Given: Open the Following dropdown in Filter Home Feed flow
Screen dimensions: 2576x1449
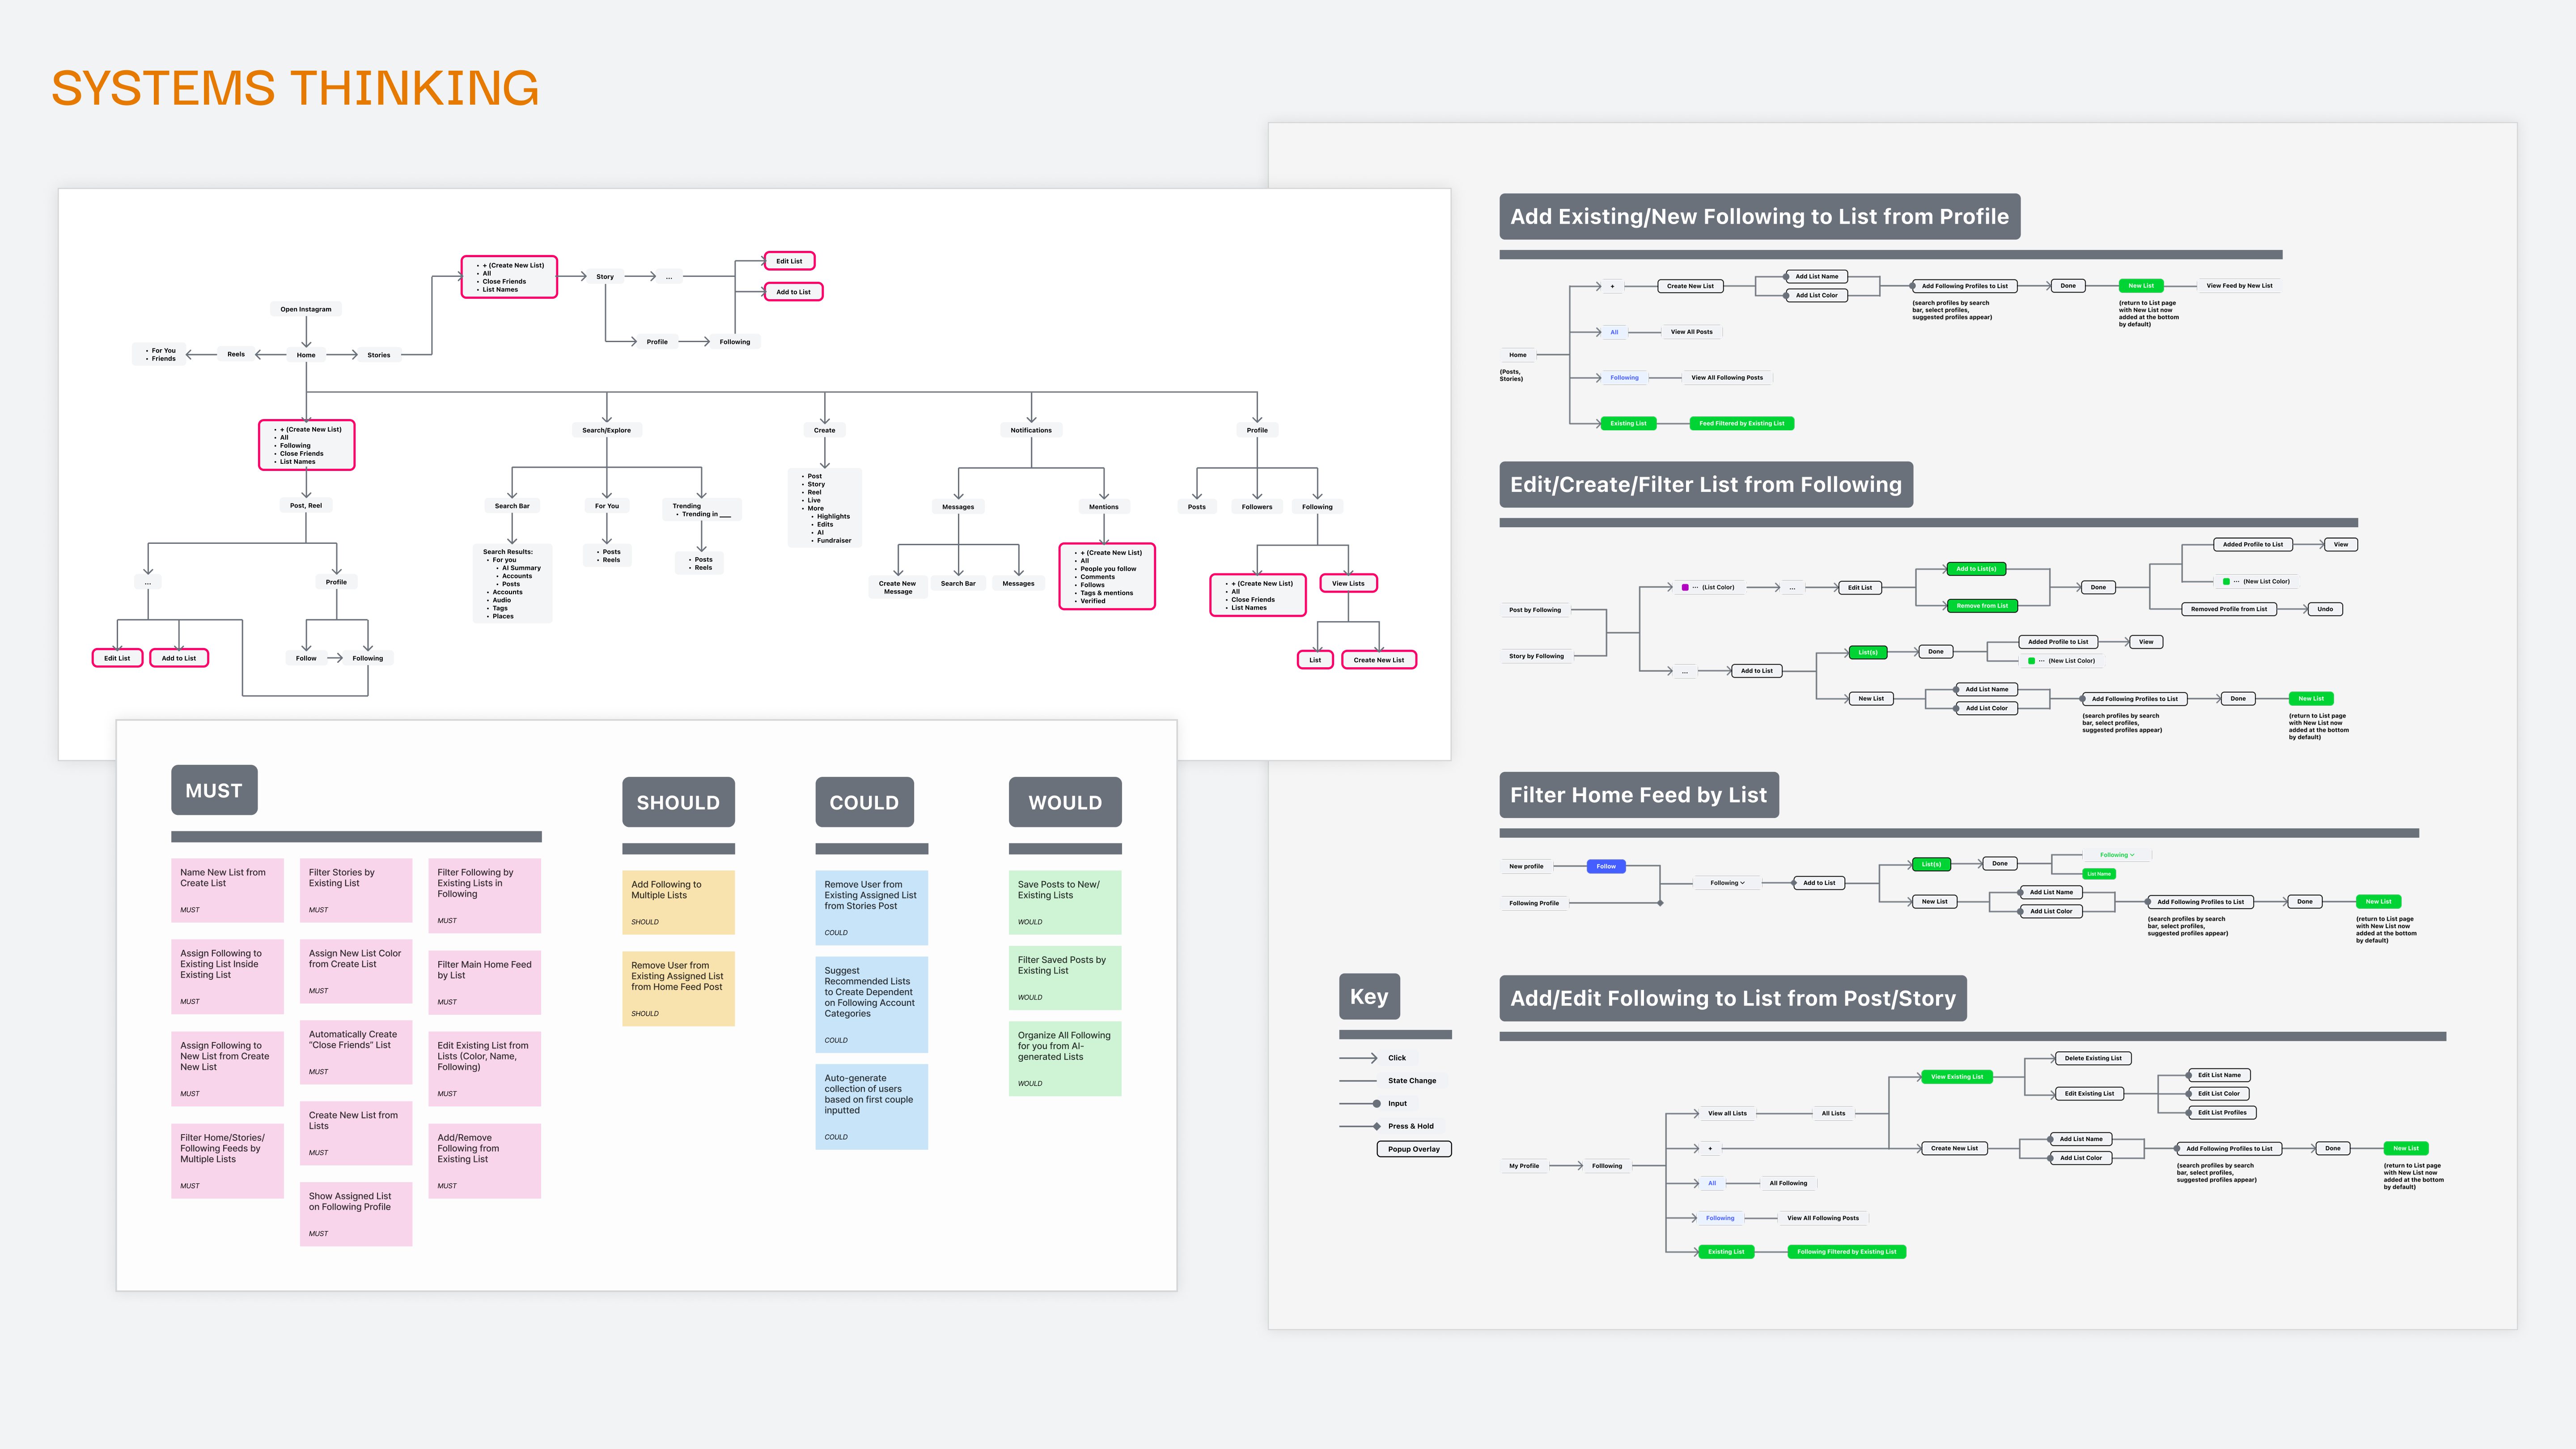Looking at the screenshot, I should pos(1727,883).
